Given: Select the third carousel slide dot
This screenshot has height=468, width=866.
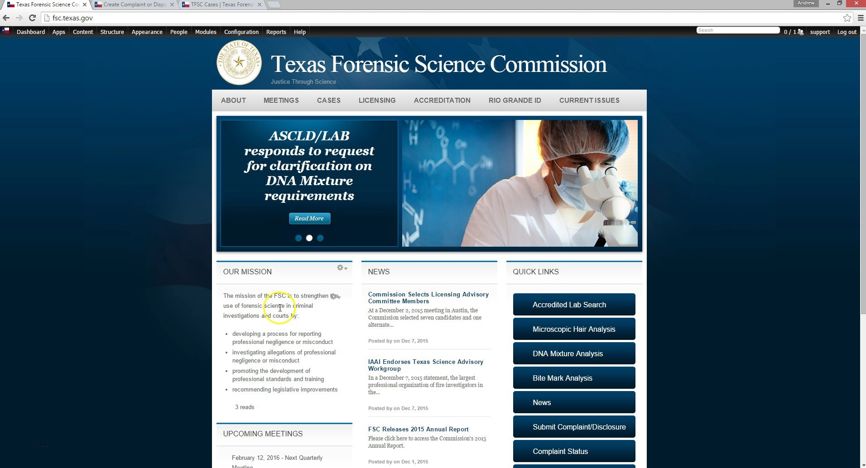Looking at the screenshot, I should 320,238.
